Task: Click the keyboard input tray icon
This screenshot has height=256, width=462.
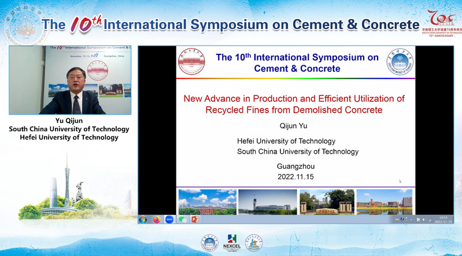Action: tap(397, 219)
